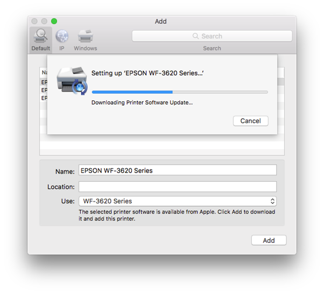Open the Windows printer sharing icon
This screenshot has height=294, width=324.
(85, 36)
